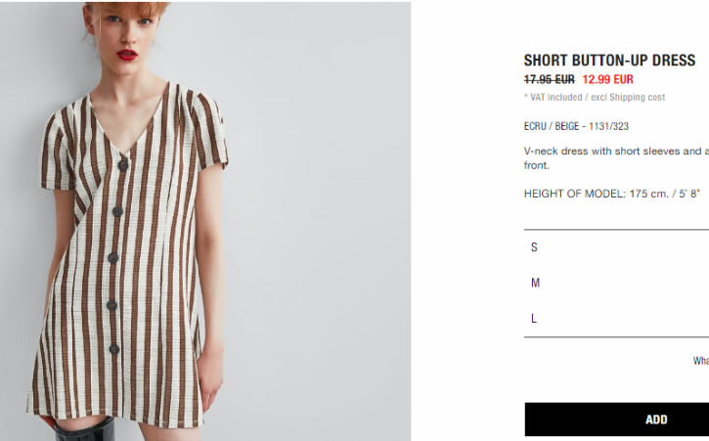Viewport: 709px width, 441px height.
Task: Select size S
Action: click(616, 247)
